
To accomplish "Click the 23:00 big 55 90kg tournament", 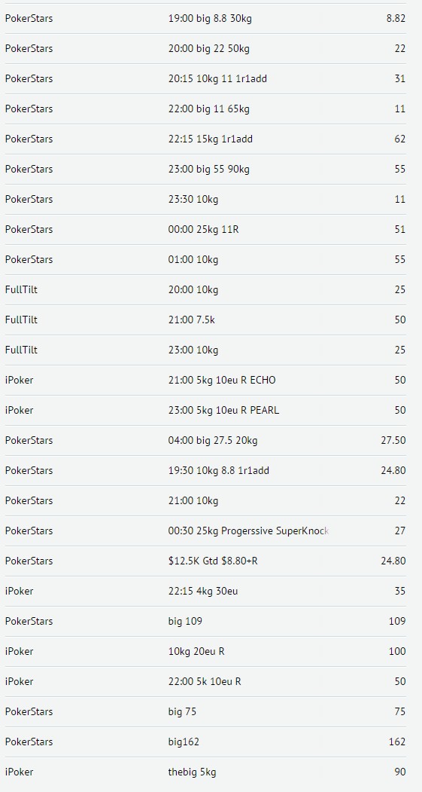I will tap(205, 170).
